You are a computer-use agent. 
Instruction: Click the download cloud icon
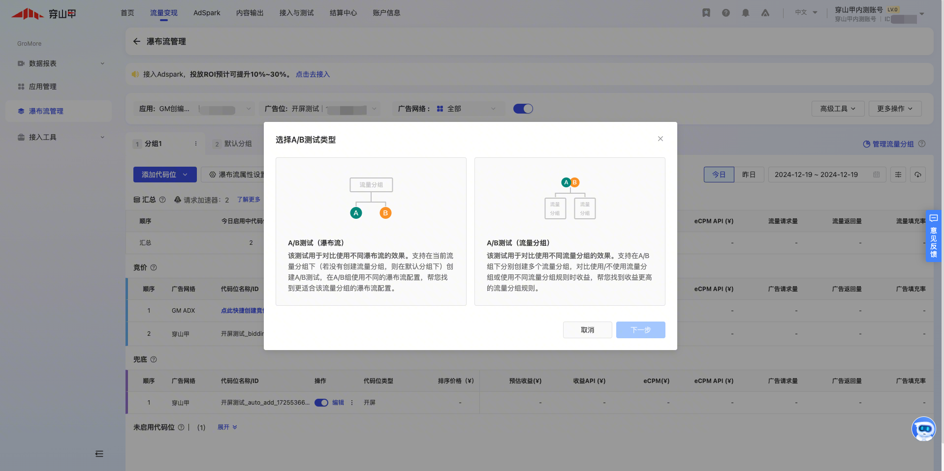pos(918,175)
